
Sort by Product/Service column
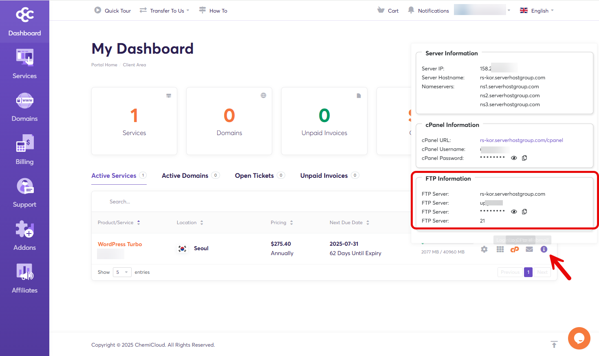(119, 223)
